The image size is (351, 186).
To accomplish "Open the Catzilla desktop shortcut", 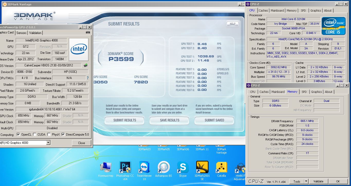I will click(221, 169).
